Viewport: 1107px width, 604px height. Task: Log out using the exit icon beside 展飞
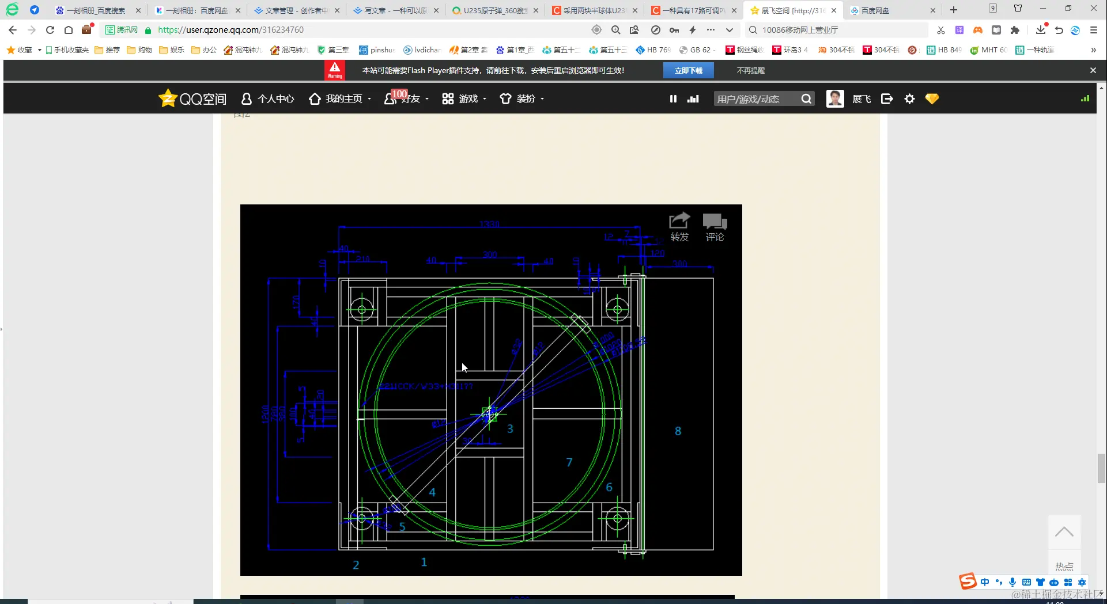887,99
